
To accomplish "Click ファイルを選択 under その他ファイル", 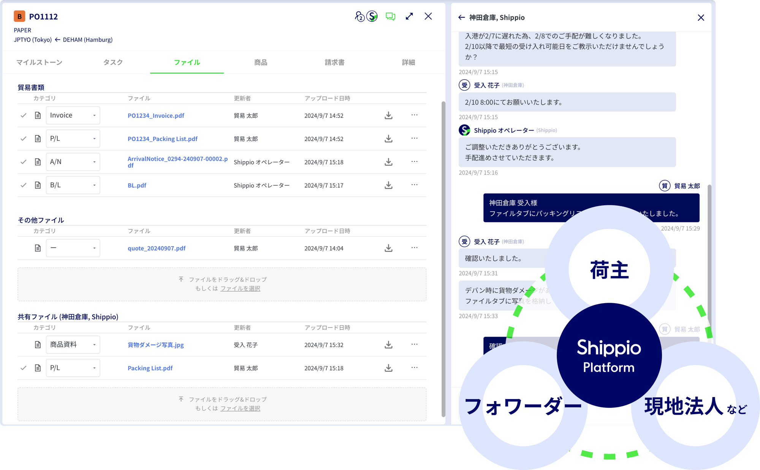I will [x=240, y=289].
